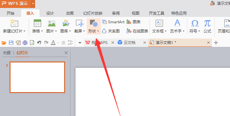Expand the 符号 dropdown arrow

coord(199,31)
